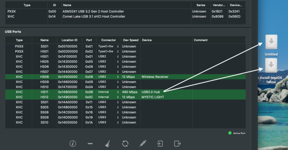This screenshot has height=150, width=288.
Task: Sort USB ports by Dev Speed header
Action: [x=130, y=40]
